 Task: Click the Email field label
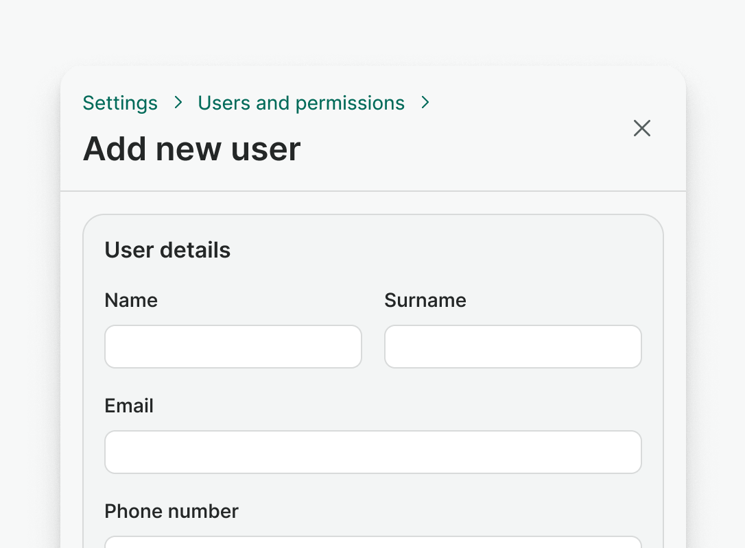(x=129, y=406)
